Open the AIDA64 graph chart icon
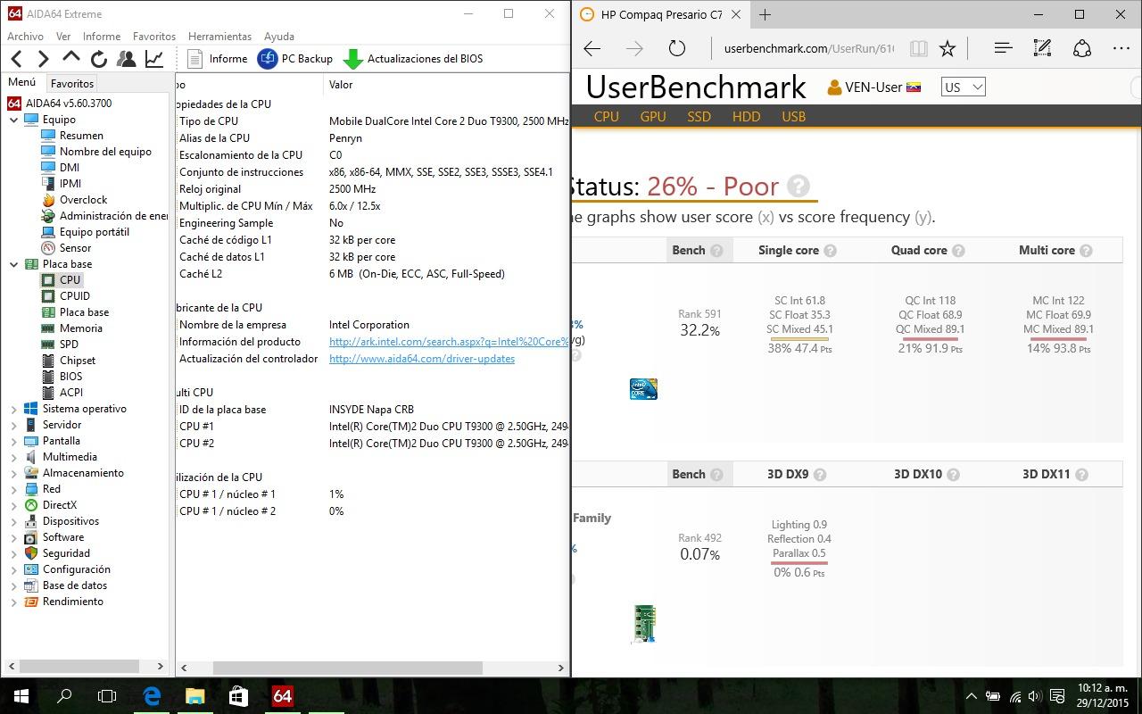This screenshot has width=1142, height=714. click(154, 59)
